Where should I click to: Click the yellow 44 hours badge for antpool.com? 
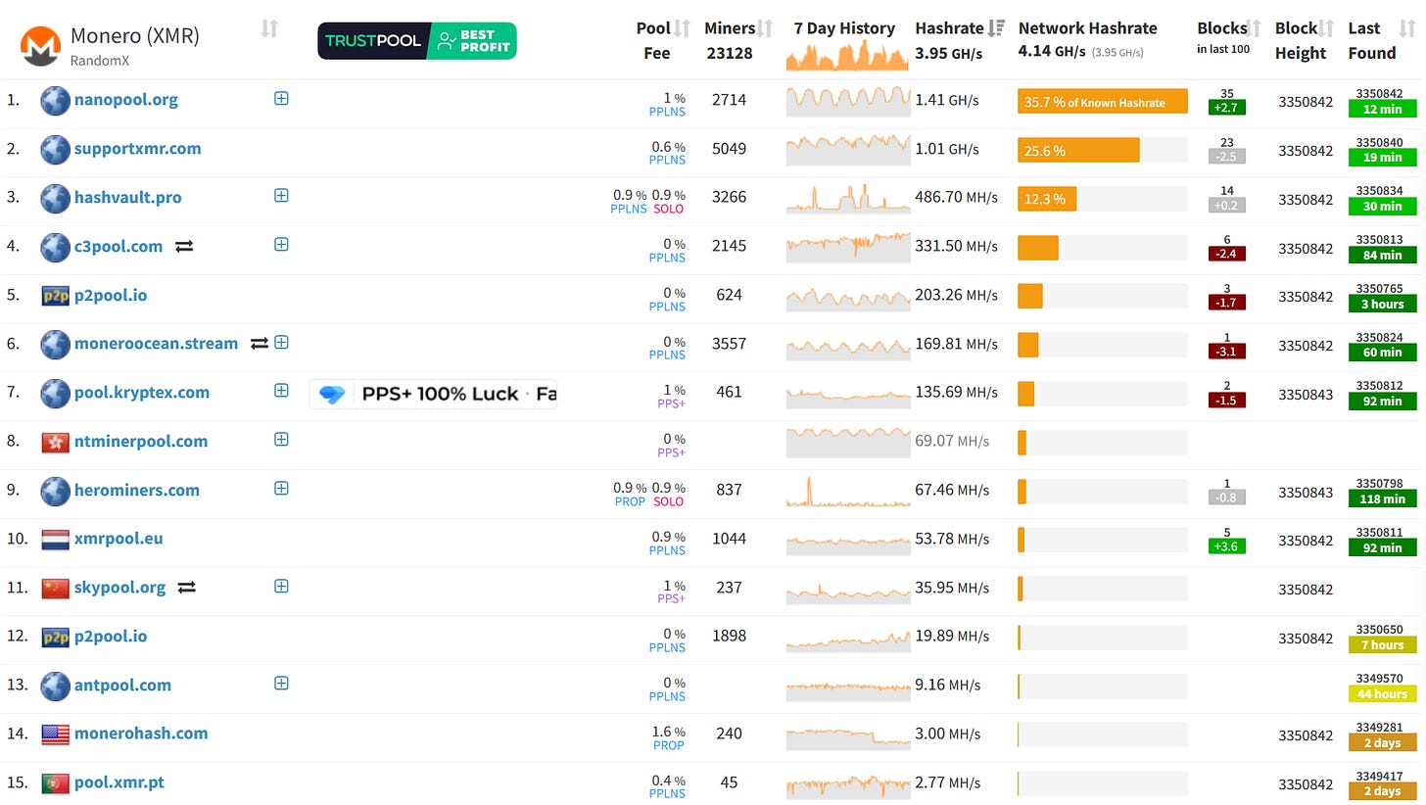click(1383, 694)
